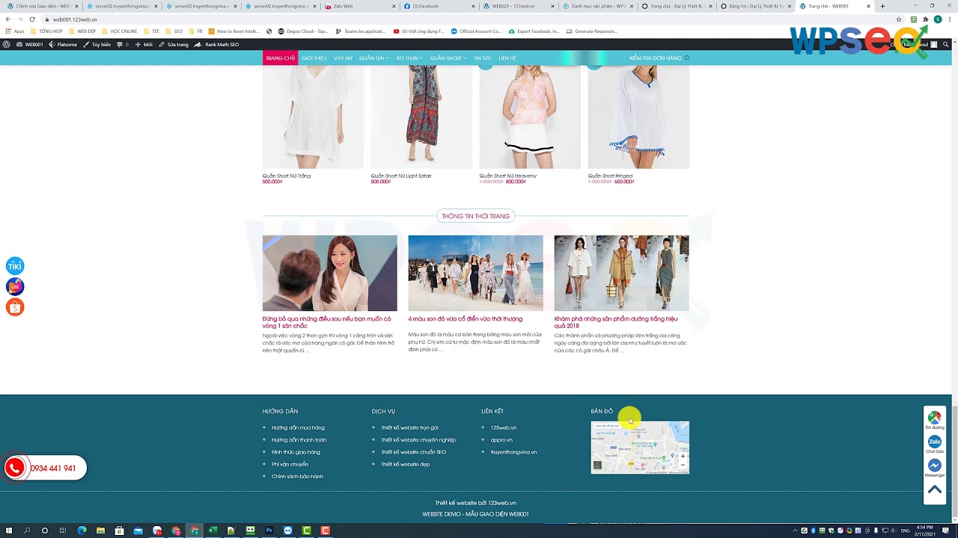Open the Lazada icon on left sidebar
958x538 pixels.
pos(15,287)
